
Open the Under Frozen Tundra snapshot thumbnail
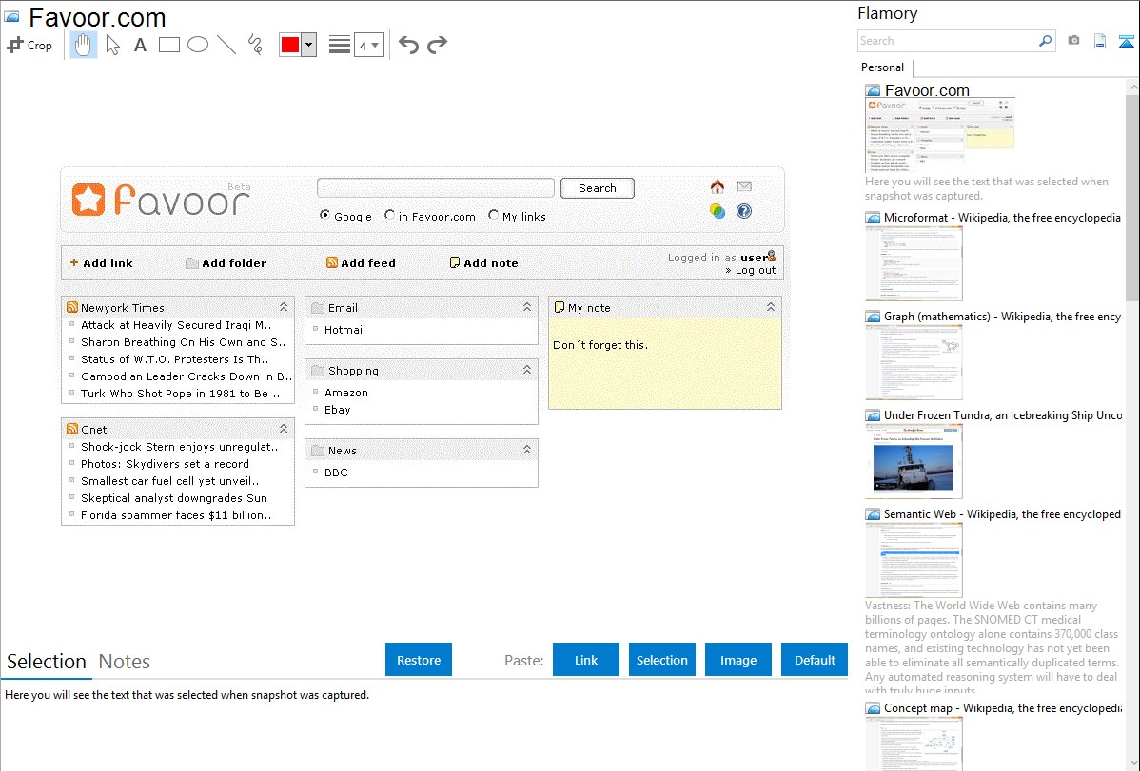click(x=914, y=461)
